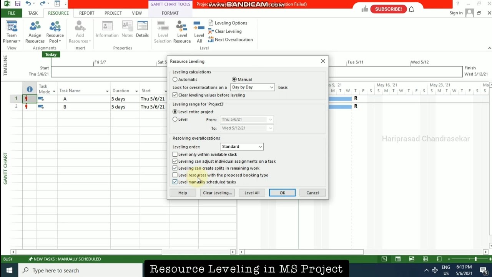This screenshot has height=277, width=492.
Task: Go to Next Overallocation
Action: [x=230, y=40]
